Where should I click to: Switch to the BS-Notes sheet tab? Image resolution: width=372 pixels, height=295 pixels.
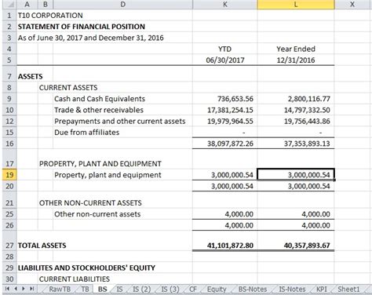pos(253,289)
